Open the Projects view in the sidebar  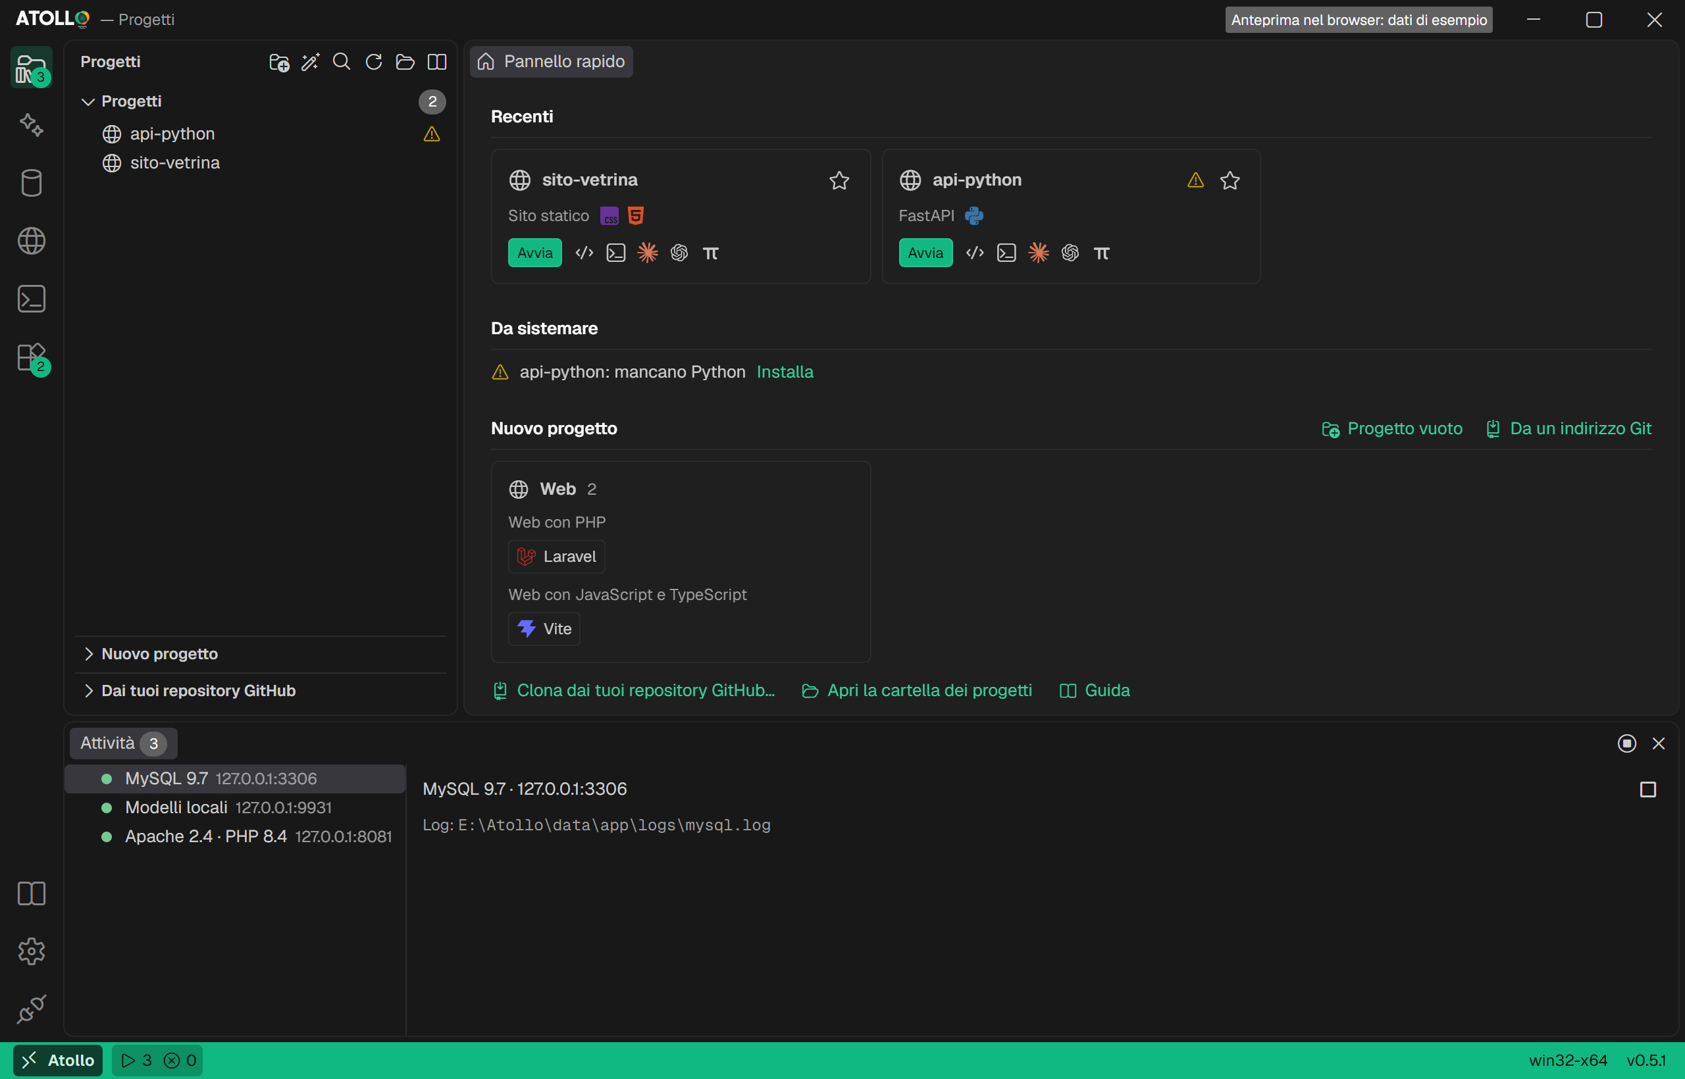point(32,68)
